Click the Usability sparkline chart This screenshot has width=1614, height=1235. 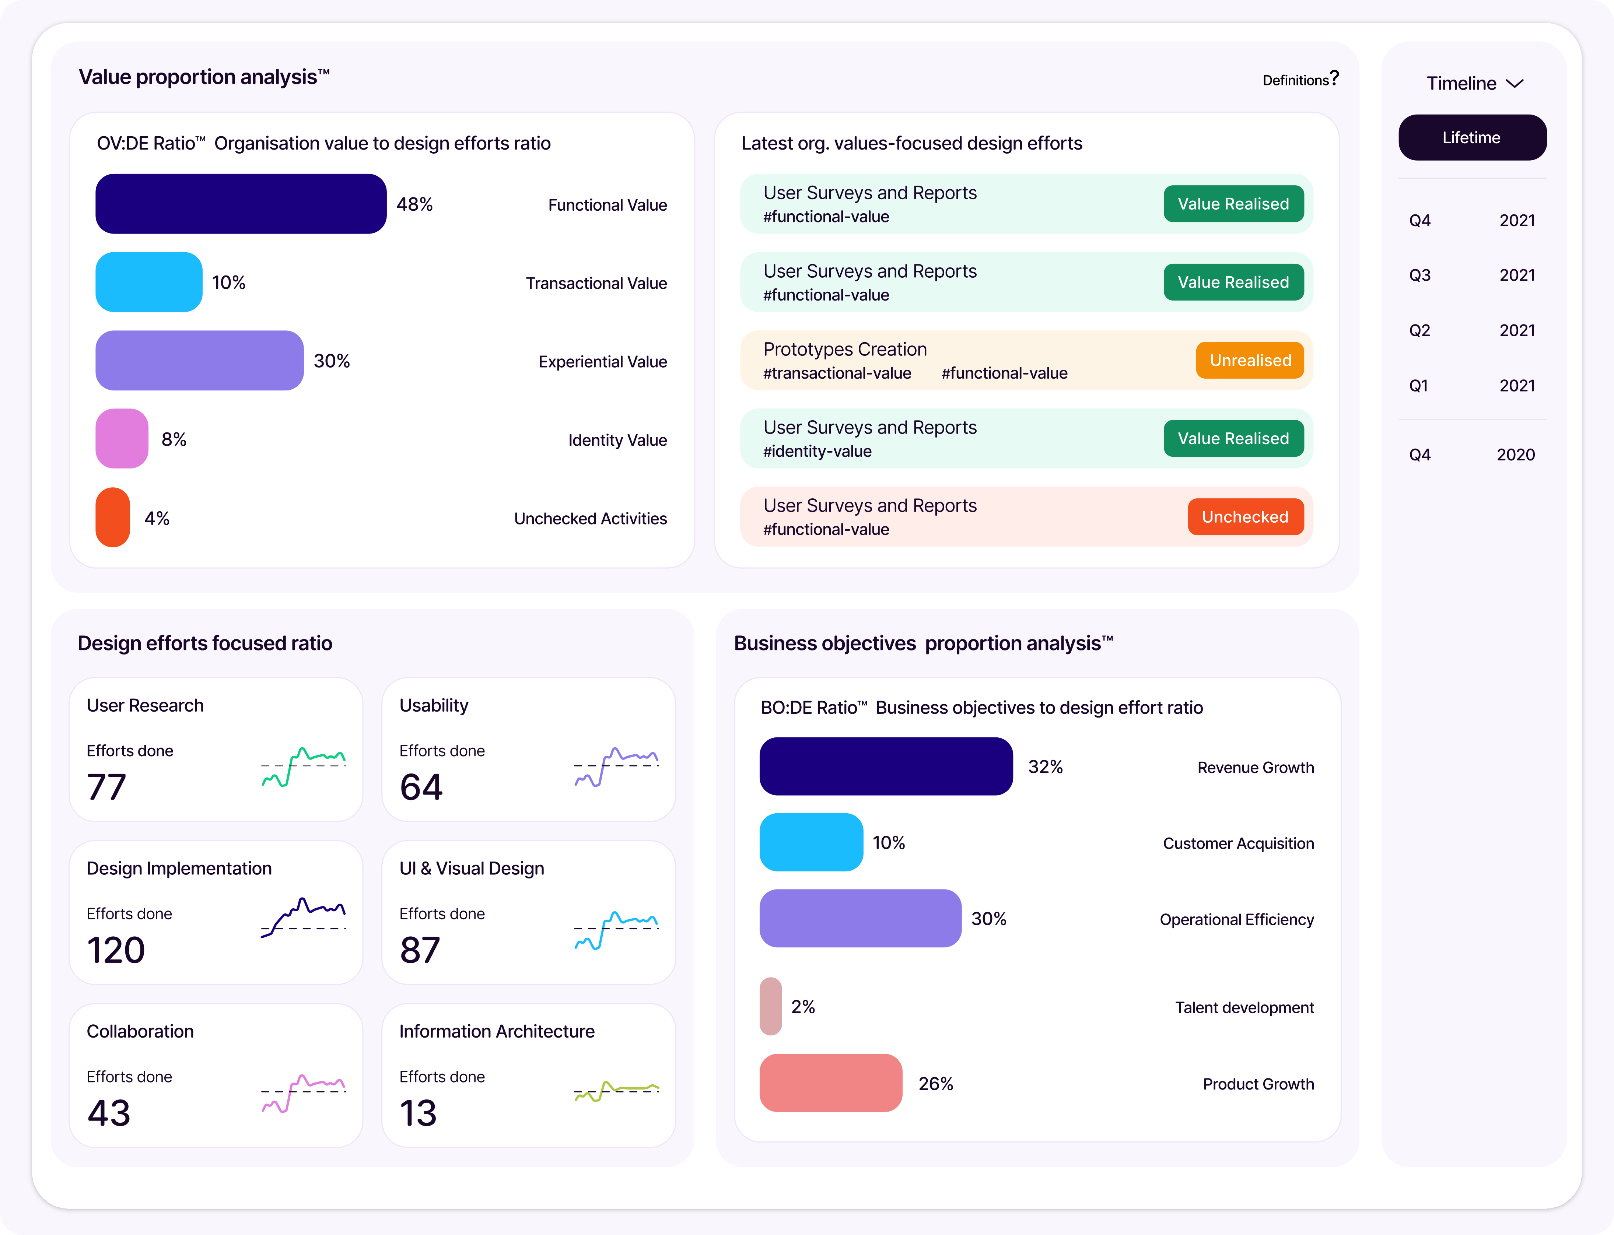pyautogui.click(x=616, y=767)
